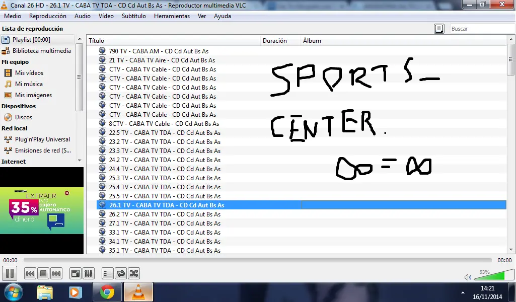Open the Herramientas menu

coord(172,16)
